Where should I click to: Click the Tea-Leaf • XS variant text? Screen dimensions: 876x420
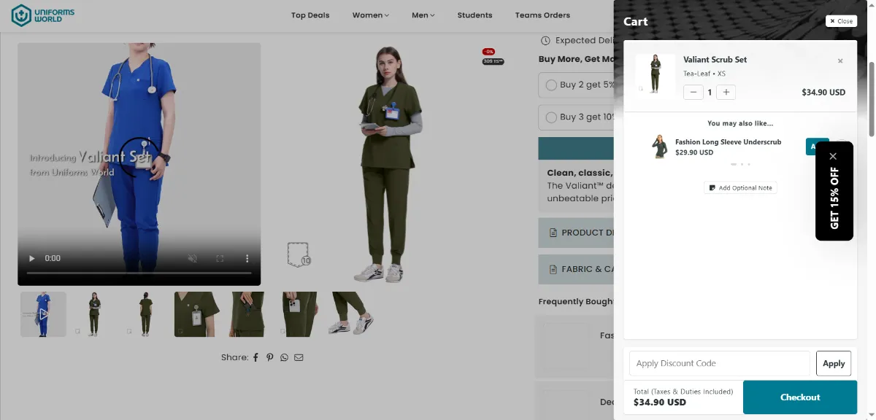pyautogui.click(x=704, y=74)
